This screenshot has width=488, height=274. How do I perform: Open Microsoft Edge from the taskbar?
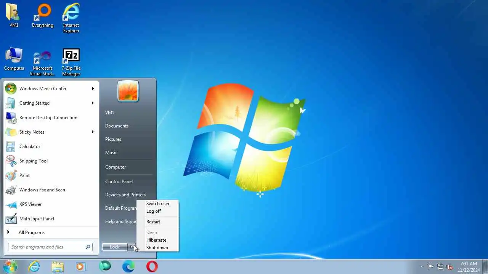[x=128, y=266]
